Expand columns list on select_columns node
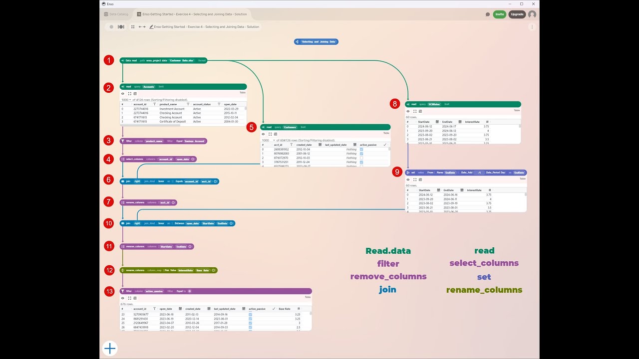This screenshot has width=639, height=359. pyautogui.click(x=193, y=159)
